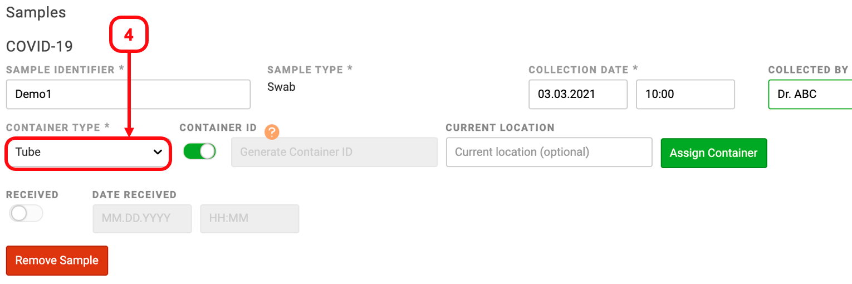Click the Swab sample type value
The height and width of the screenshot is (284, 852).
281,87
